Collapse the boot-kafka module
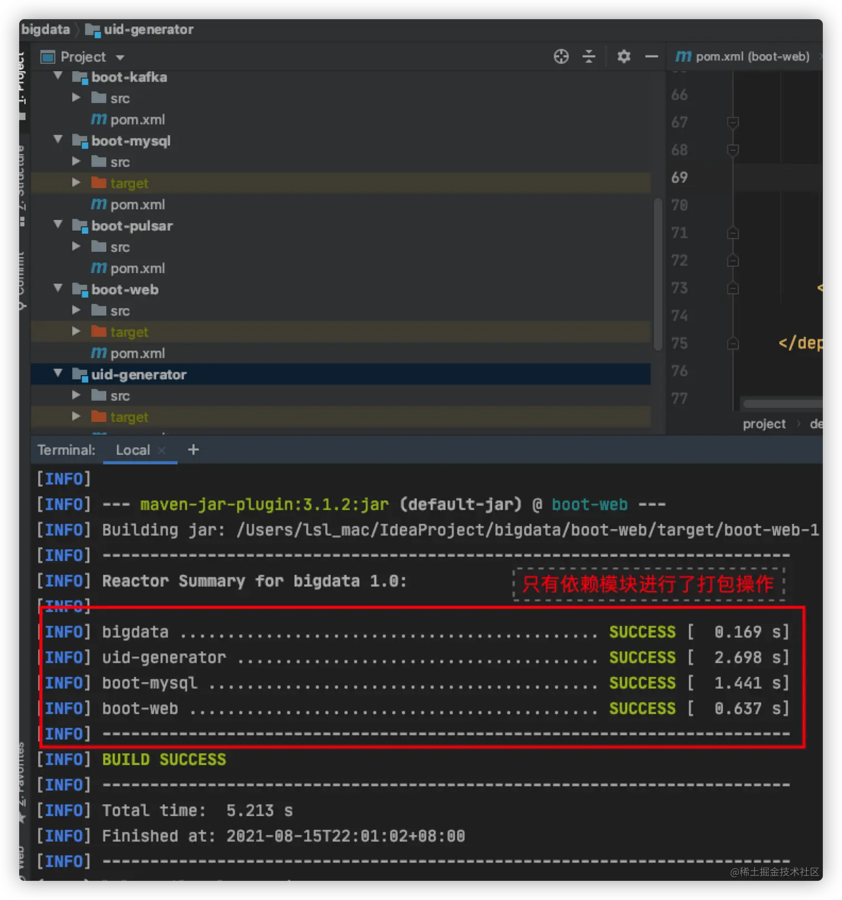The image size is (842, 900). click(x=58, y=76)
